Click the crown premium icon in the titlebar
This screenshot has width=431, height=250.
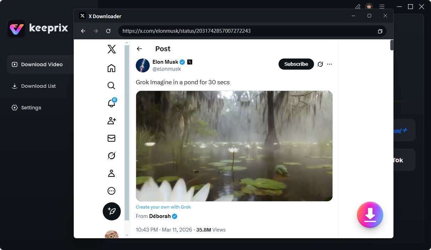[x=369, y=6]
